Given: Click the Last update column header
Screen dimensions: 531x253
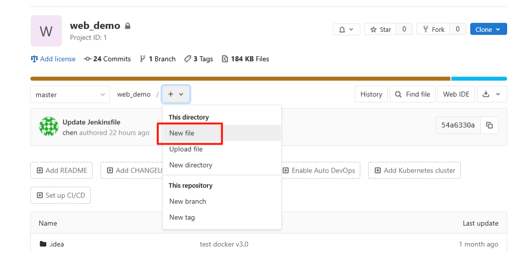Looking at the screenshot, I should click(481, 223).
